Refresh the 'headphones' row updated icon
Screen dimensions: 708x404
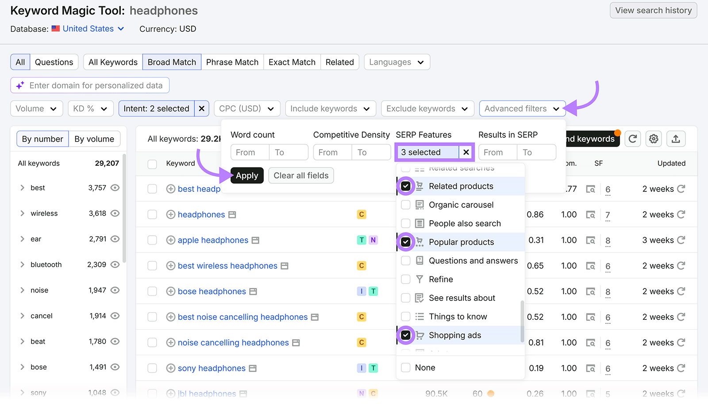tap(681, 214)
